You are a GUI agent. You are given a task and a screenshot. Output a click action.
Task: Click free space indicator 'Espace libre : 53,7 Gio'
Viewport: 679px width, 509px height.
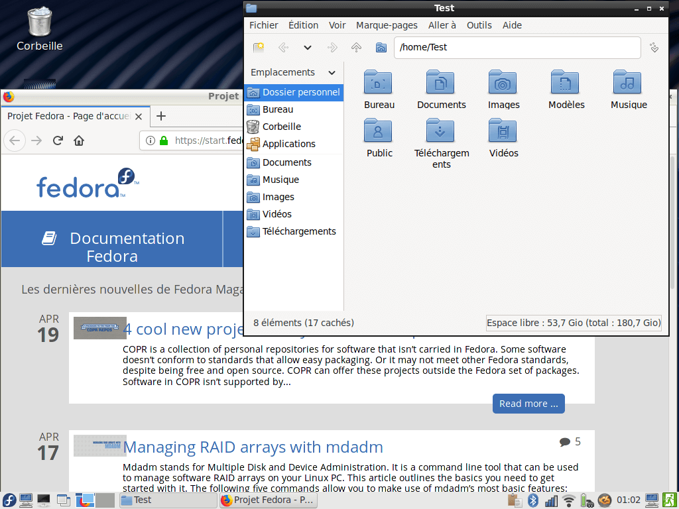pos(574,323)
